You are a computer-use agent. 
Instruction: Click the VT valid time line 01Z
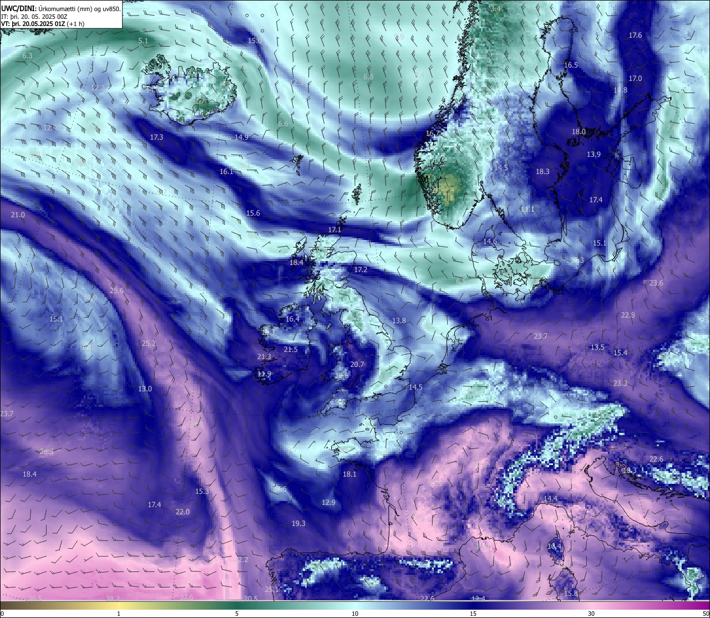tap(43, 24)
